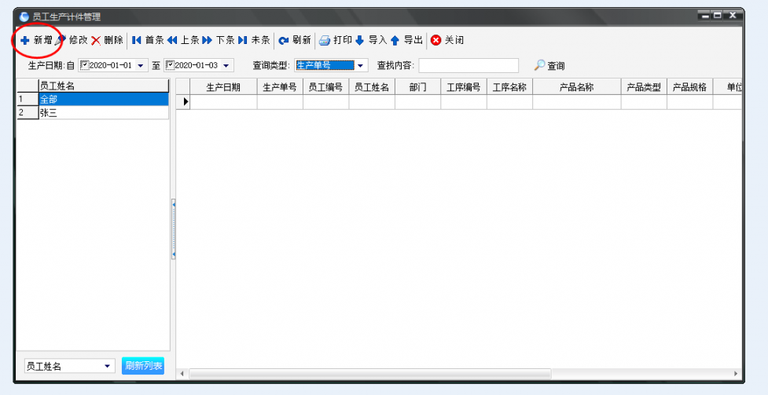Viewport: 768px width, 395px height.
Task: Click the 员工姓名 header of the left list
Action: (x=103, y=86)
